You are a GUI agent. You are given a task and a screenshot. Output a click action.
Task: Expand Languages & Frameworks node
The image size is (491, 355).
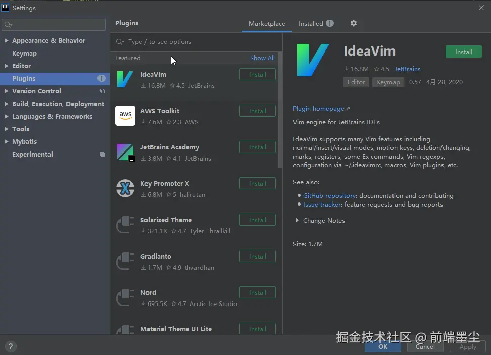coord(6,117)
